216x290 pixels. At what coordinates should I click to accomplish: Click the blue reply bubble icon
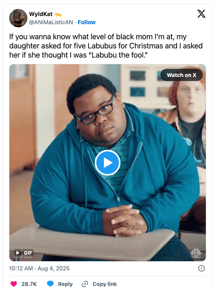[x=50, y=284]
